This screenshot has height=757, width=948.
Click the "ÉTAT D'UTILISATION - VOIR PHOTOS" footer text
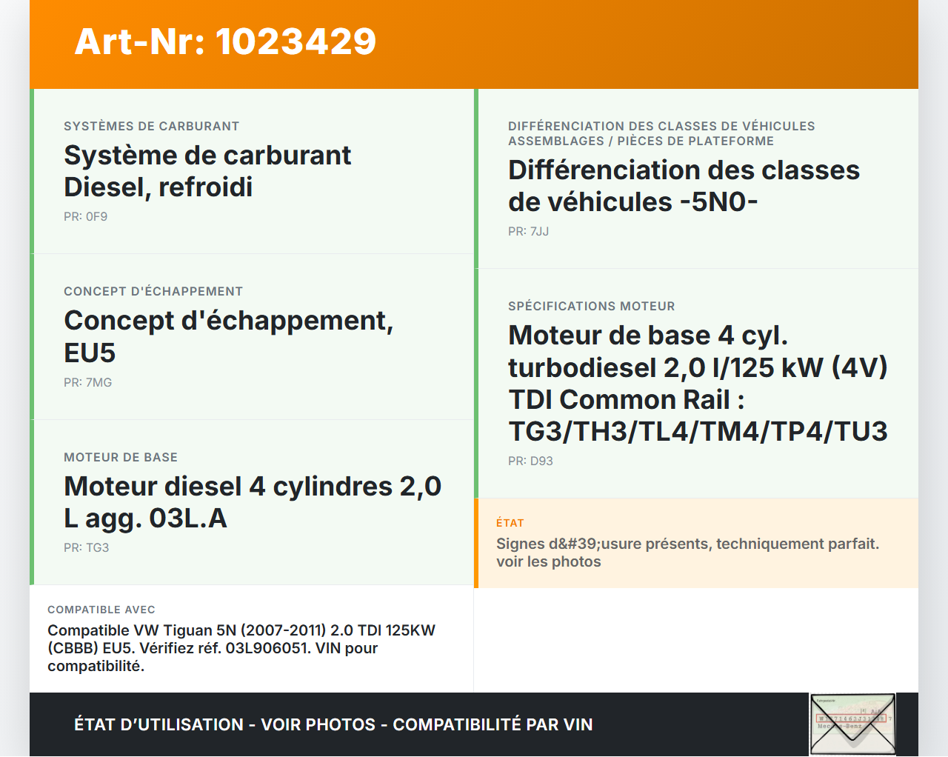pos(333,725)
